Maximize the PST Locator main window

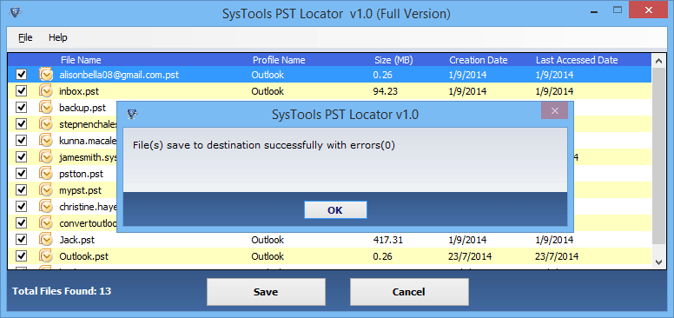pos(618,10)
